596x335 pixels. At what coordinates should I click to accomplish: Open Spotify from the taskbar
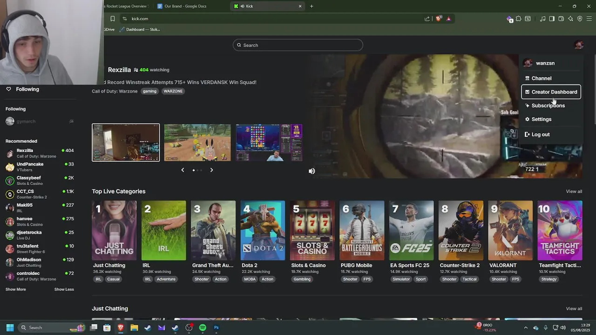tap(203, 328)
